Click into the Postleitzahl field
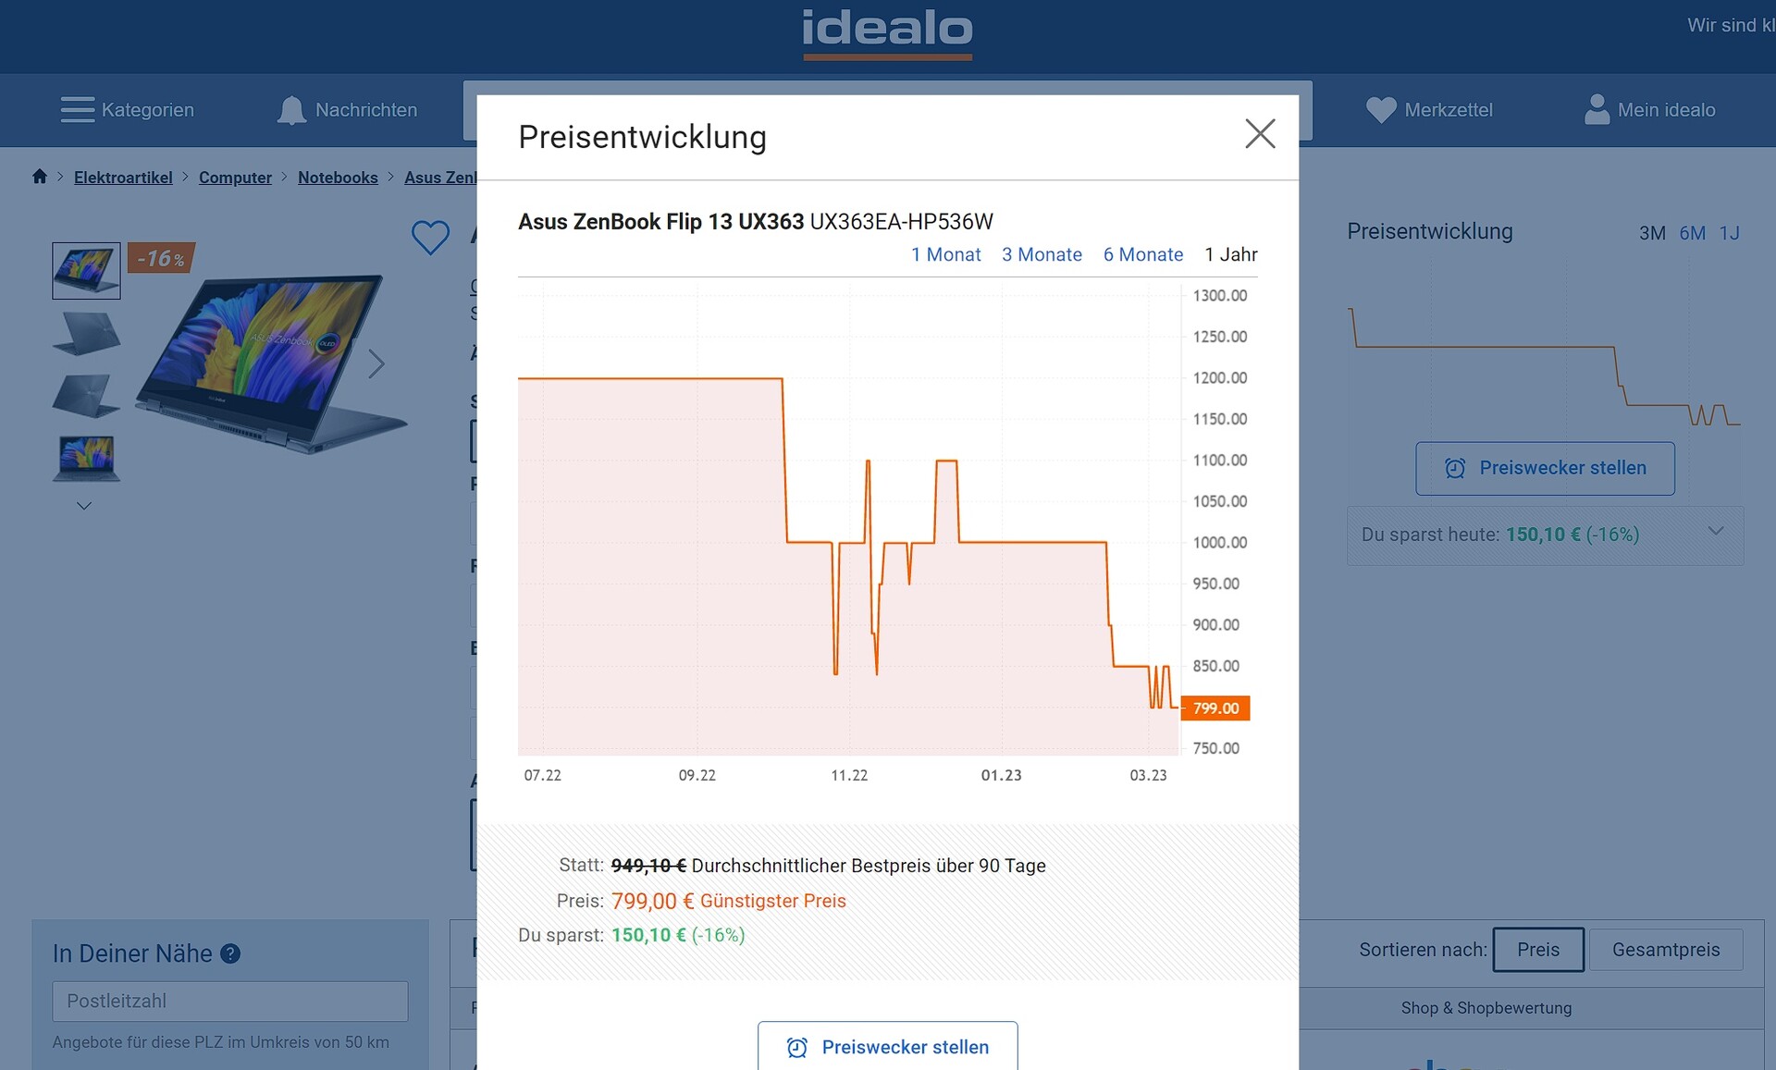1776x1070 pixels. [229, 1001]
